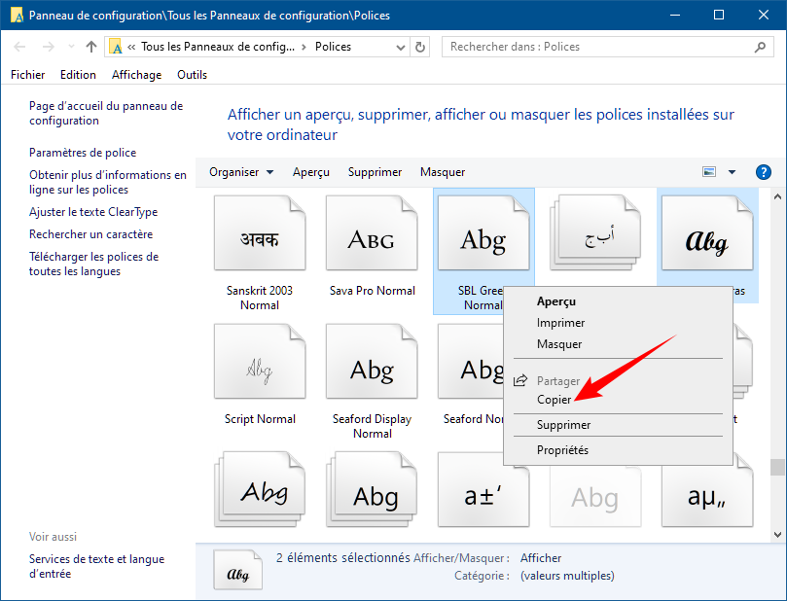787x601 pixels.
Task: Click the refresh icon in address bar
Action: pos(419,47)
